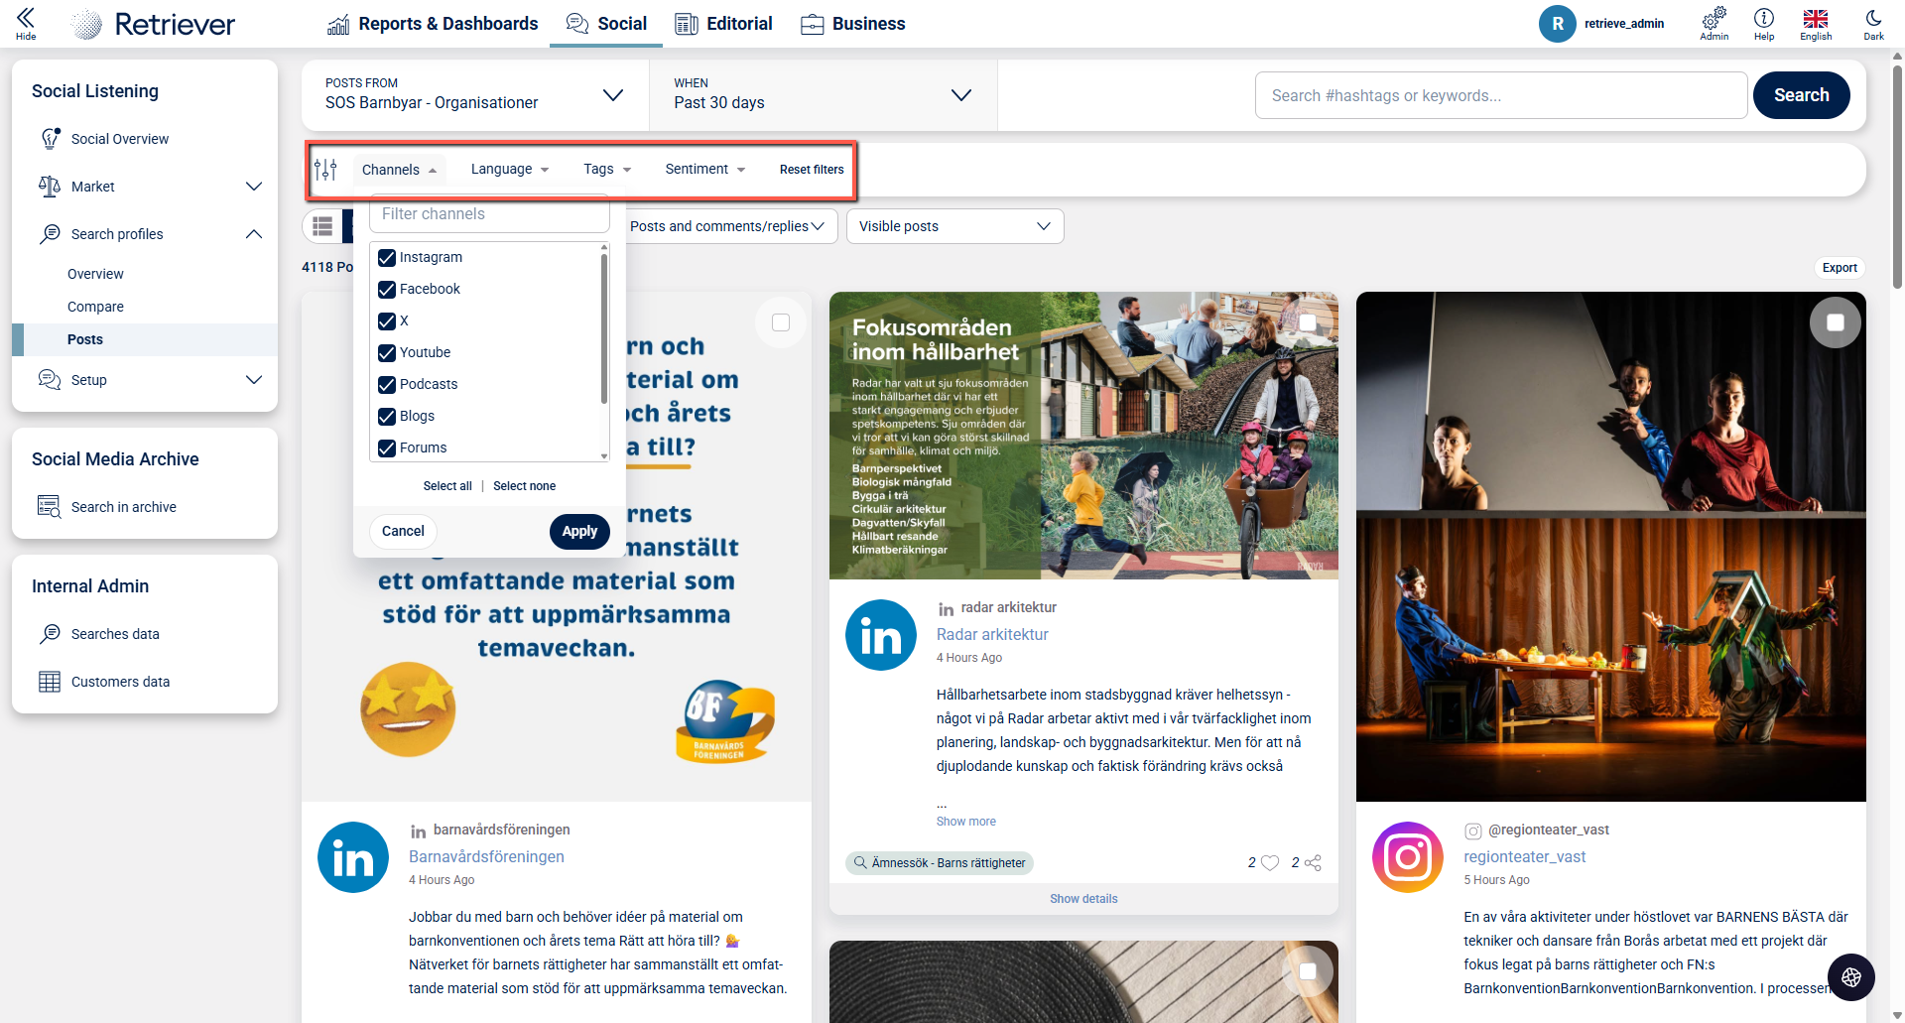Click the Retriever logo
Viewport: 1905px width, 1023px height.
(154, 24)
